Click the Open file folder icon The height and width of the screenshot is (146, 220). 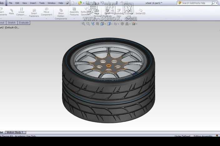pos(80,3)
